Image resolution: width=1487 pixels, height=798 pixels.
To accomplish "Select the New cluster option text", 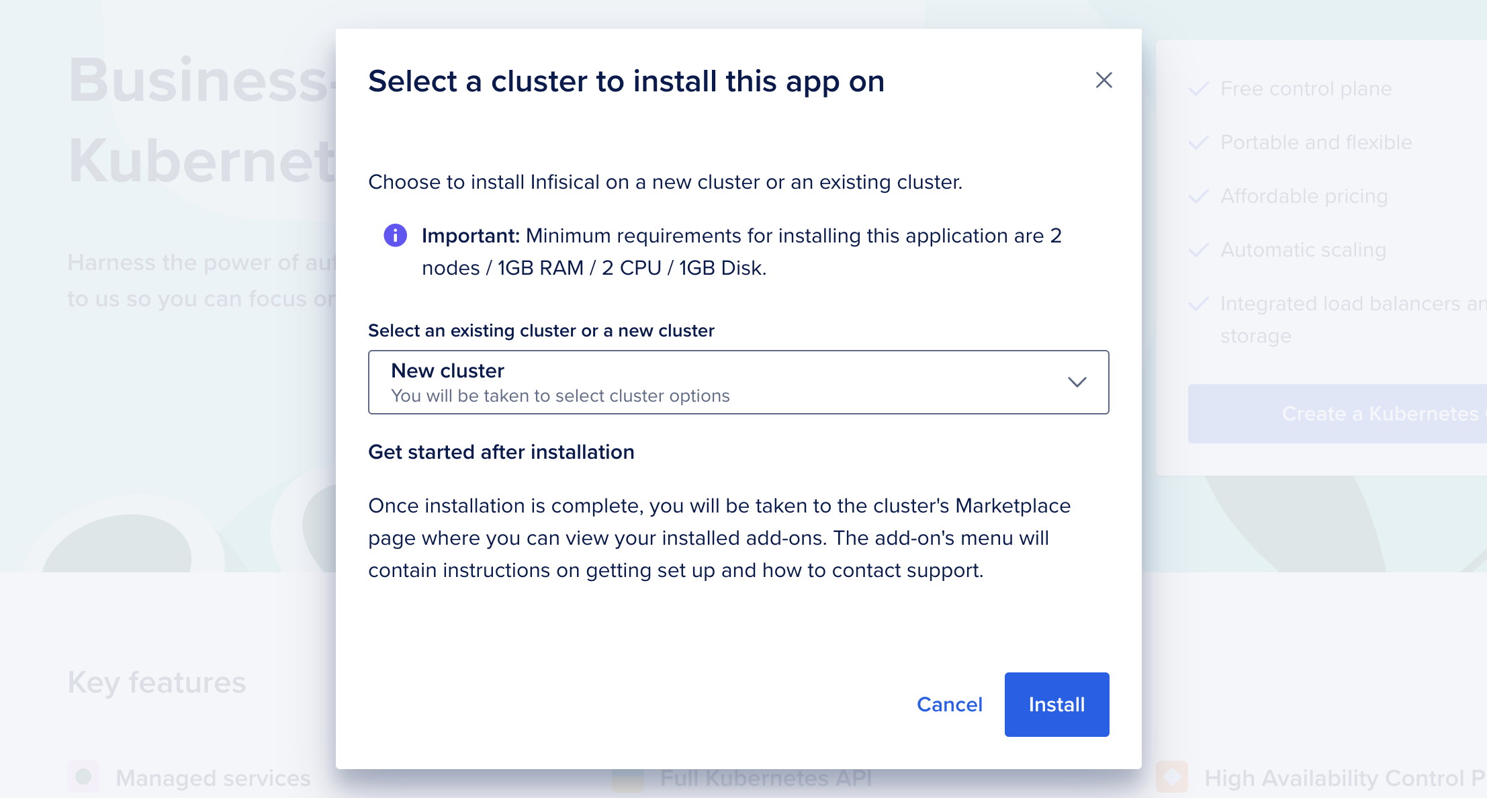I will click(447, 370).
